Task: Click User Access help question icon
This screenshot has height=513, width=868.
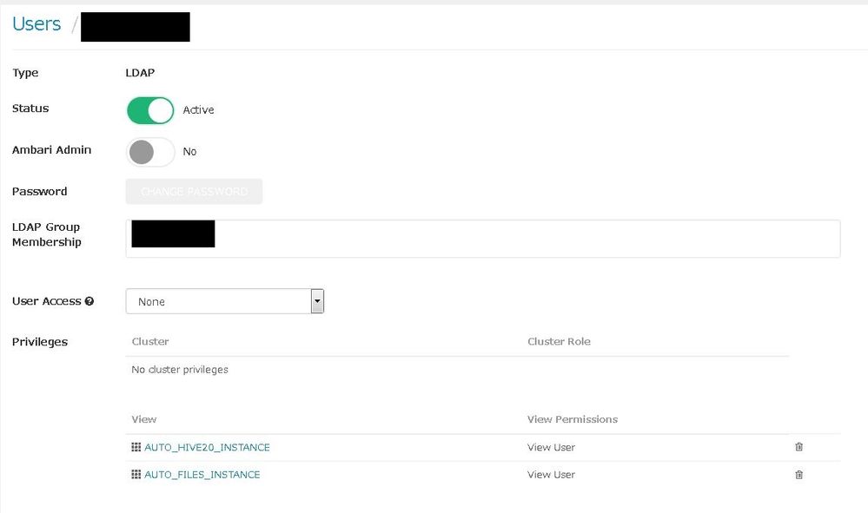Action: point(89,301)
